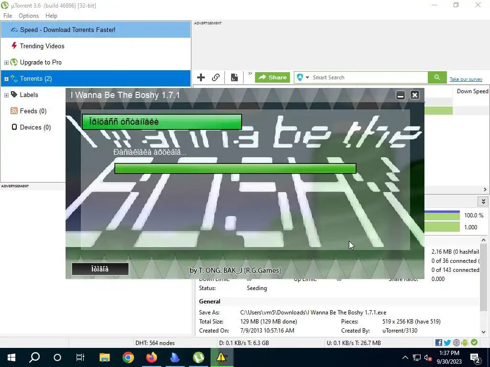Image resolution: width=490 pixels, height=367 pixels.
Task: Click the Facebook icon in status bar
Action: [439, 343]
